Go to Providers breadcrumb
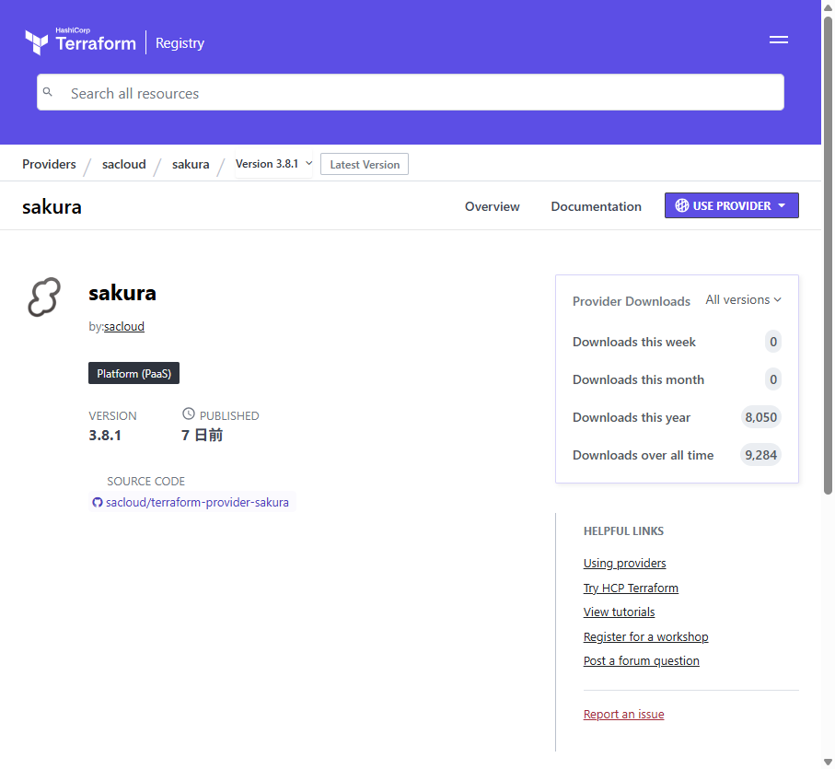835x769 pixels. (x=49, y=164)
